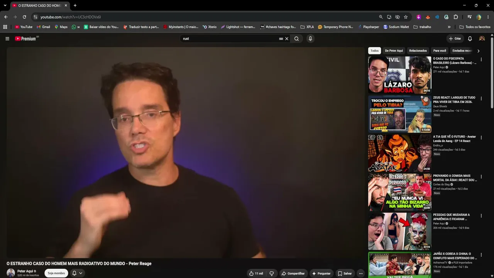The image size is (494, 278).
Task: Select the 'Enviados recentemente' filter chip
Action: 462,51
